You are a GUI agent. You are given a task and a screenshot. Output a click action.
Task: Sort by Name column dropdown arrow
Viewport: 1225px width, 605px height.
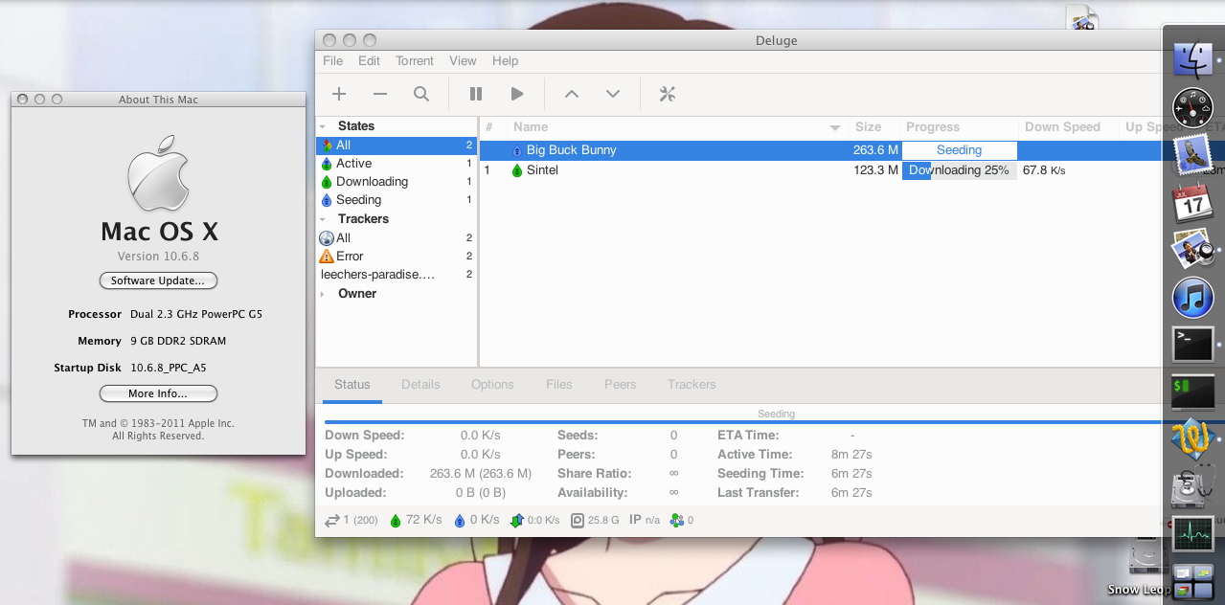click(835, 127)
